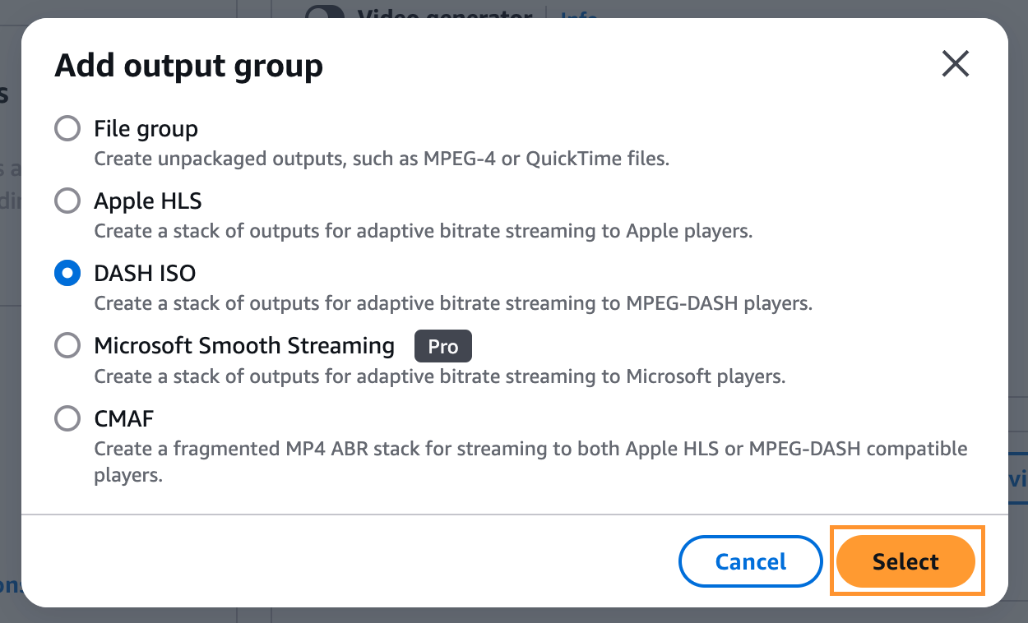The image size is (1028, 623).
Task: Click the Apple HLS adaptive bitrate description
Action: pyautogui.click(x=422, y=231)
